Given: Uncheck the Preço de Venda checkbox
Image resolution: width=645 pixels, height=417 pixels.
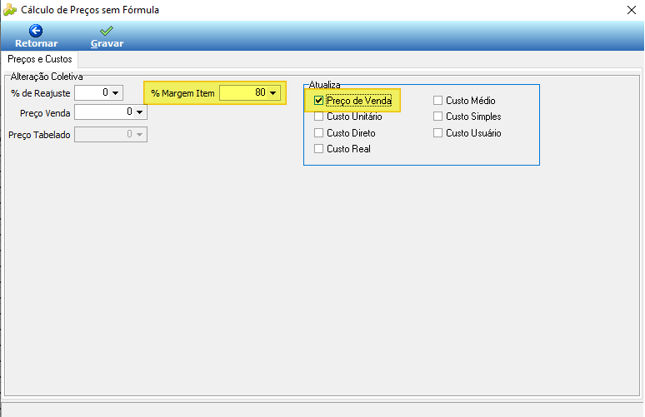Looking at the screenshot, I should 318,101.
